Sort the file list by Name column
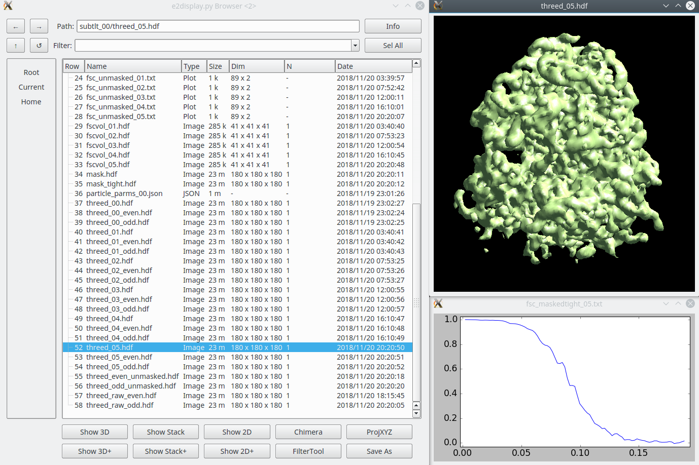Viewport: 699px width, 465px height. 133,66
